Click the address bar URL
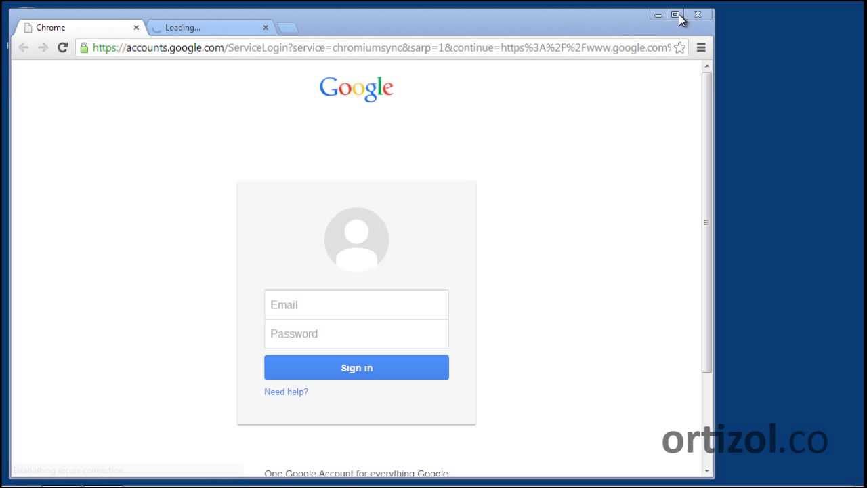 coord(381,47)
